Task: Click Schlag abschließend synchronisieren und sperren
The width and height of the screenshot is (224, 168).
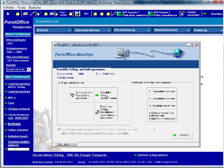Action: (x=106, y=112)
